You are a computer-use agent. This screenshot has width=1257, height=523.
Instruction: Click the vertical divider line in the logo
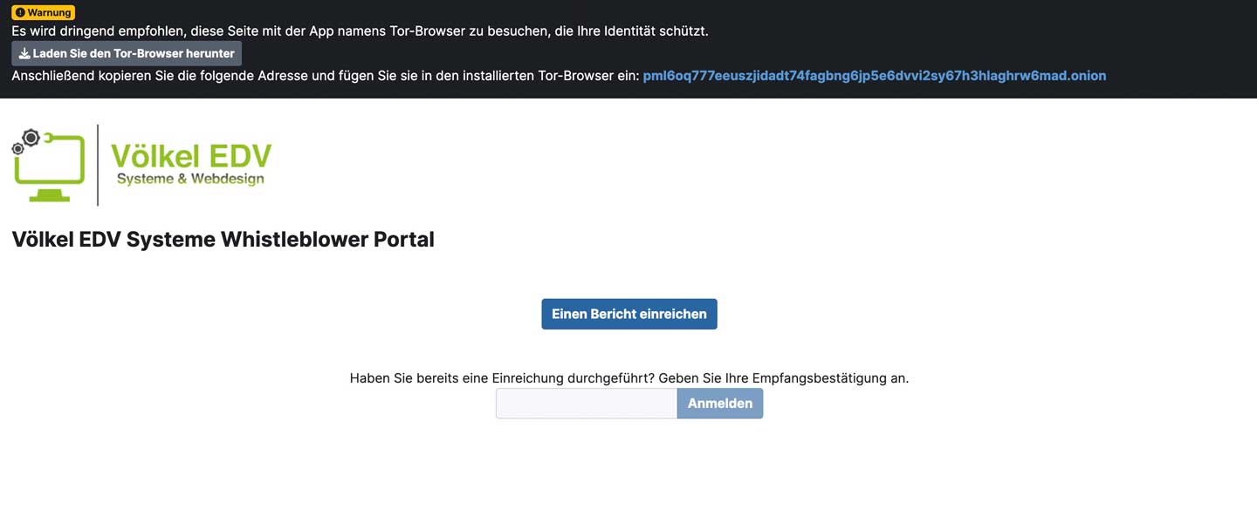[98, 165]
